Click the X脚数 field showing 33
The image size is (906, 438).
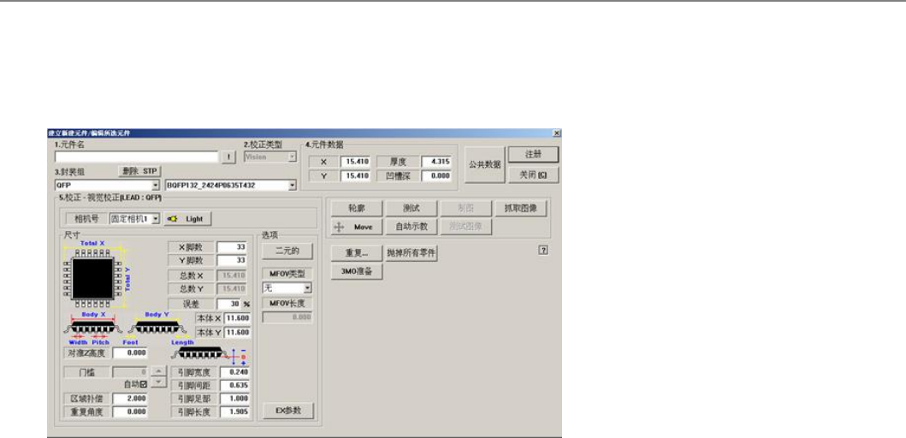click(x=233, y=247)
